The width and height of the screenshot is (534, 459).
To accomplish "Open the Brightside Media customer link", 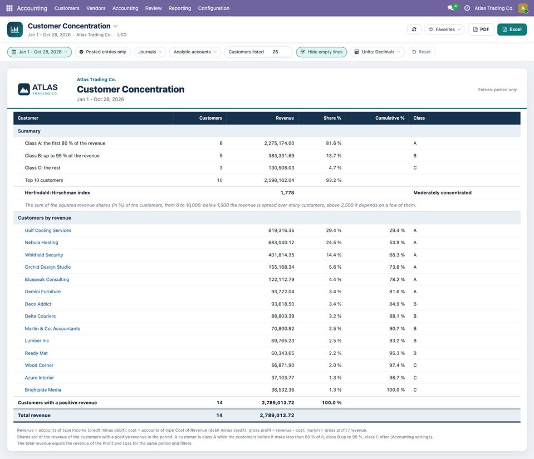I will click(43, 390).
